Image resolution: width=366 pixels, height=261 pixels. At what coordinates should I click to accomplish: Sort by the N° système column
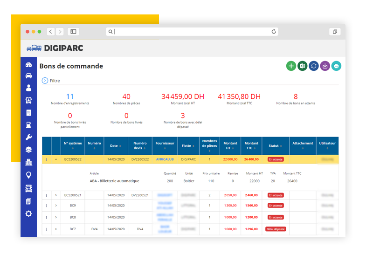73,145
